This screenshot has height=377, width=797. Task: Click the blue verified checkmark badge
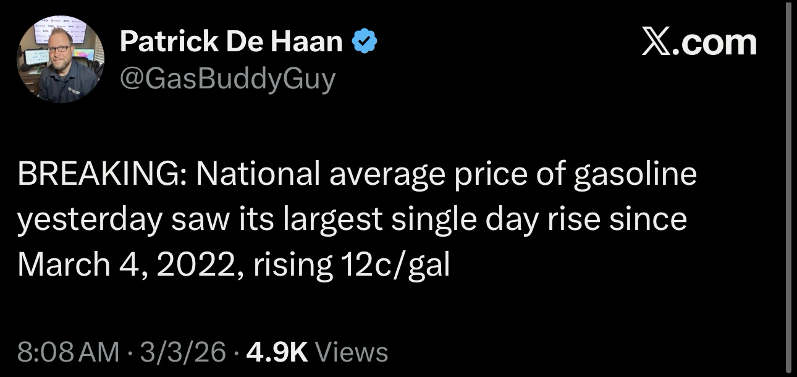coord(365,42)
